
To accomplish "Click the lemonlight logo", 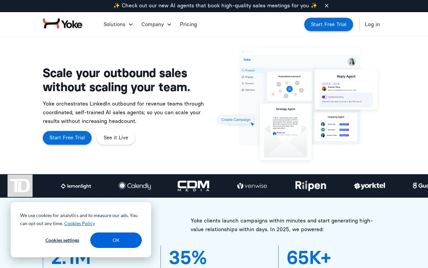I will point(76,186).
